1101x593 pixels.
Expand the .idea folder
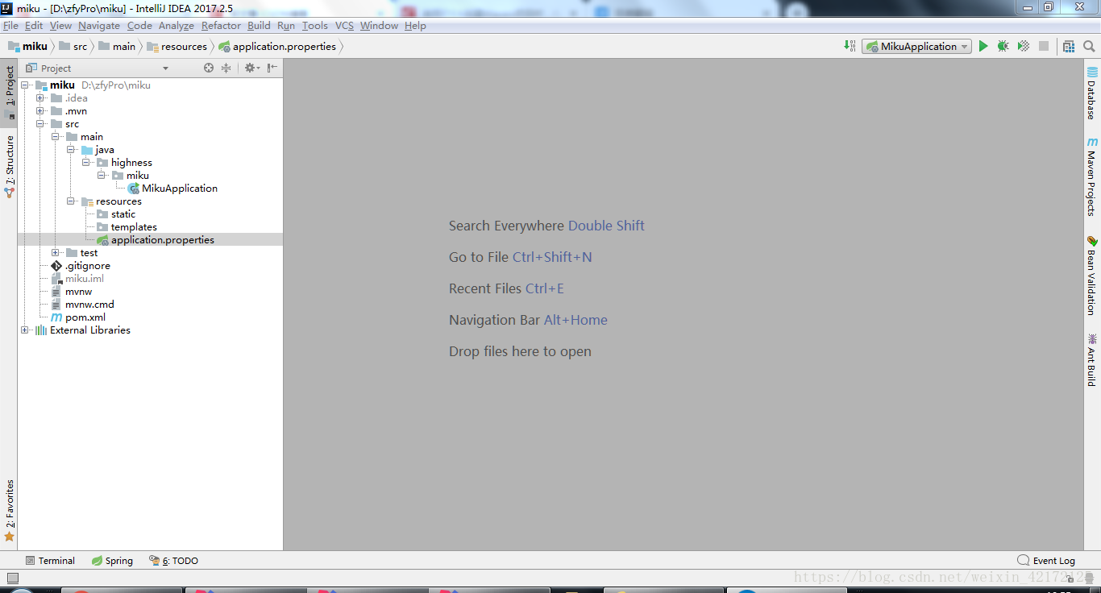point(40,98)
